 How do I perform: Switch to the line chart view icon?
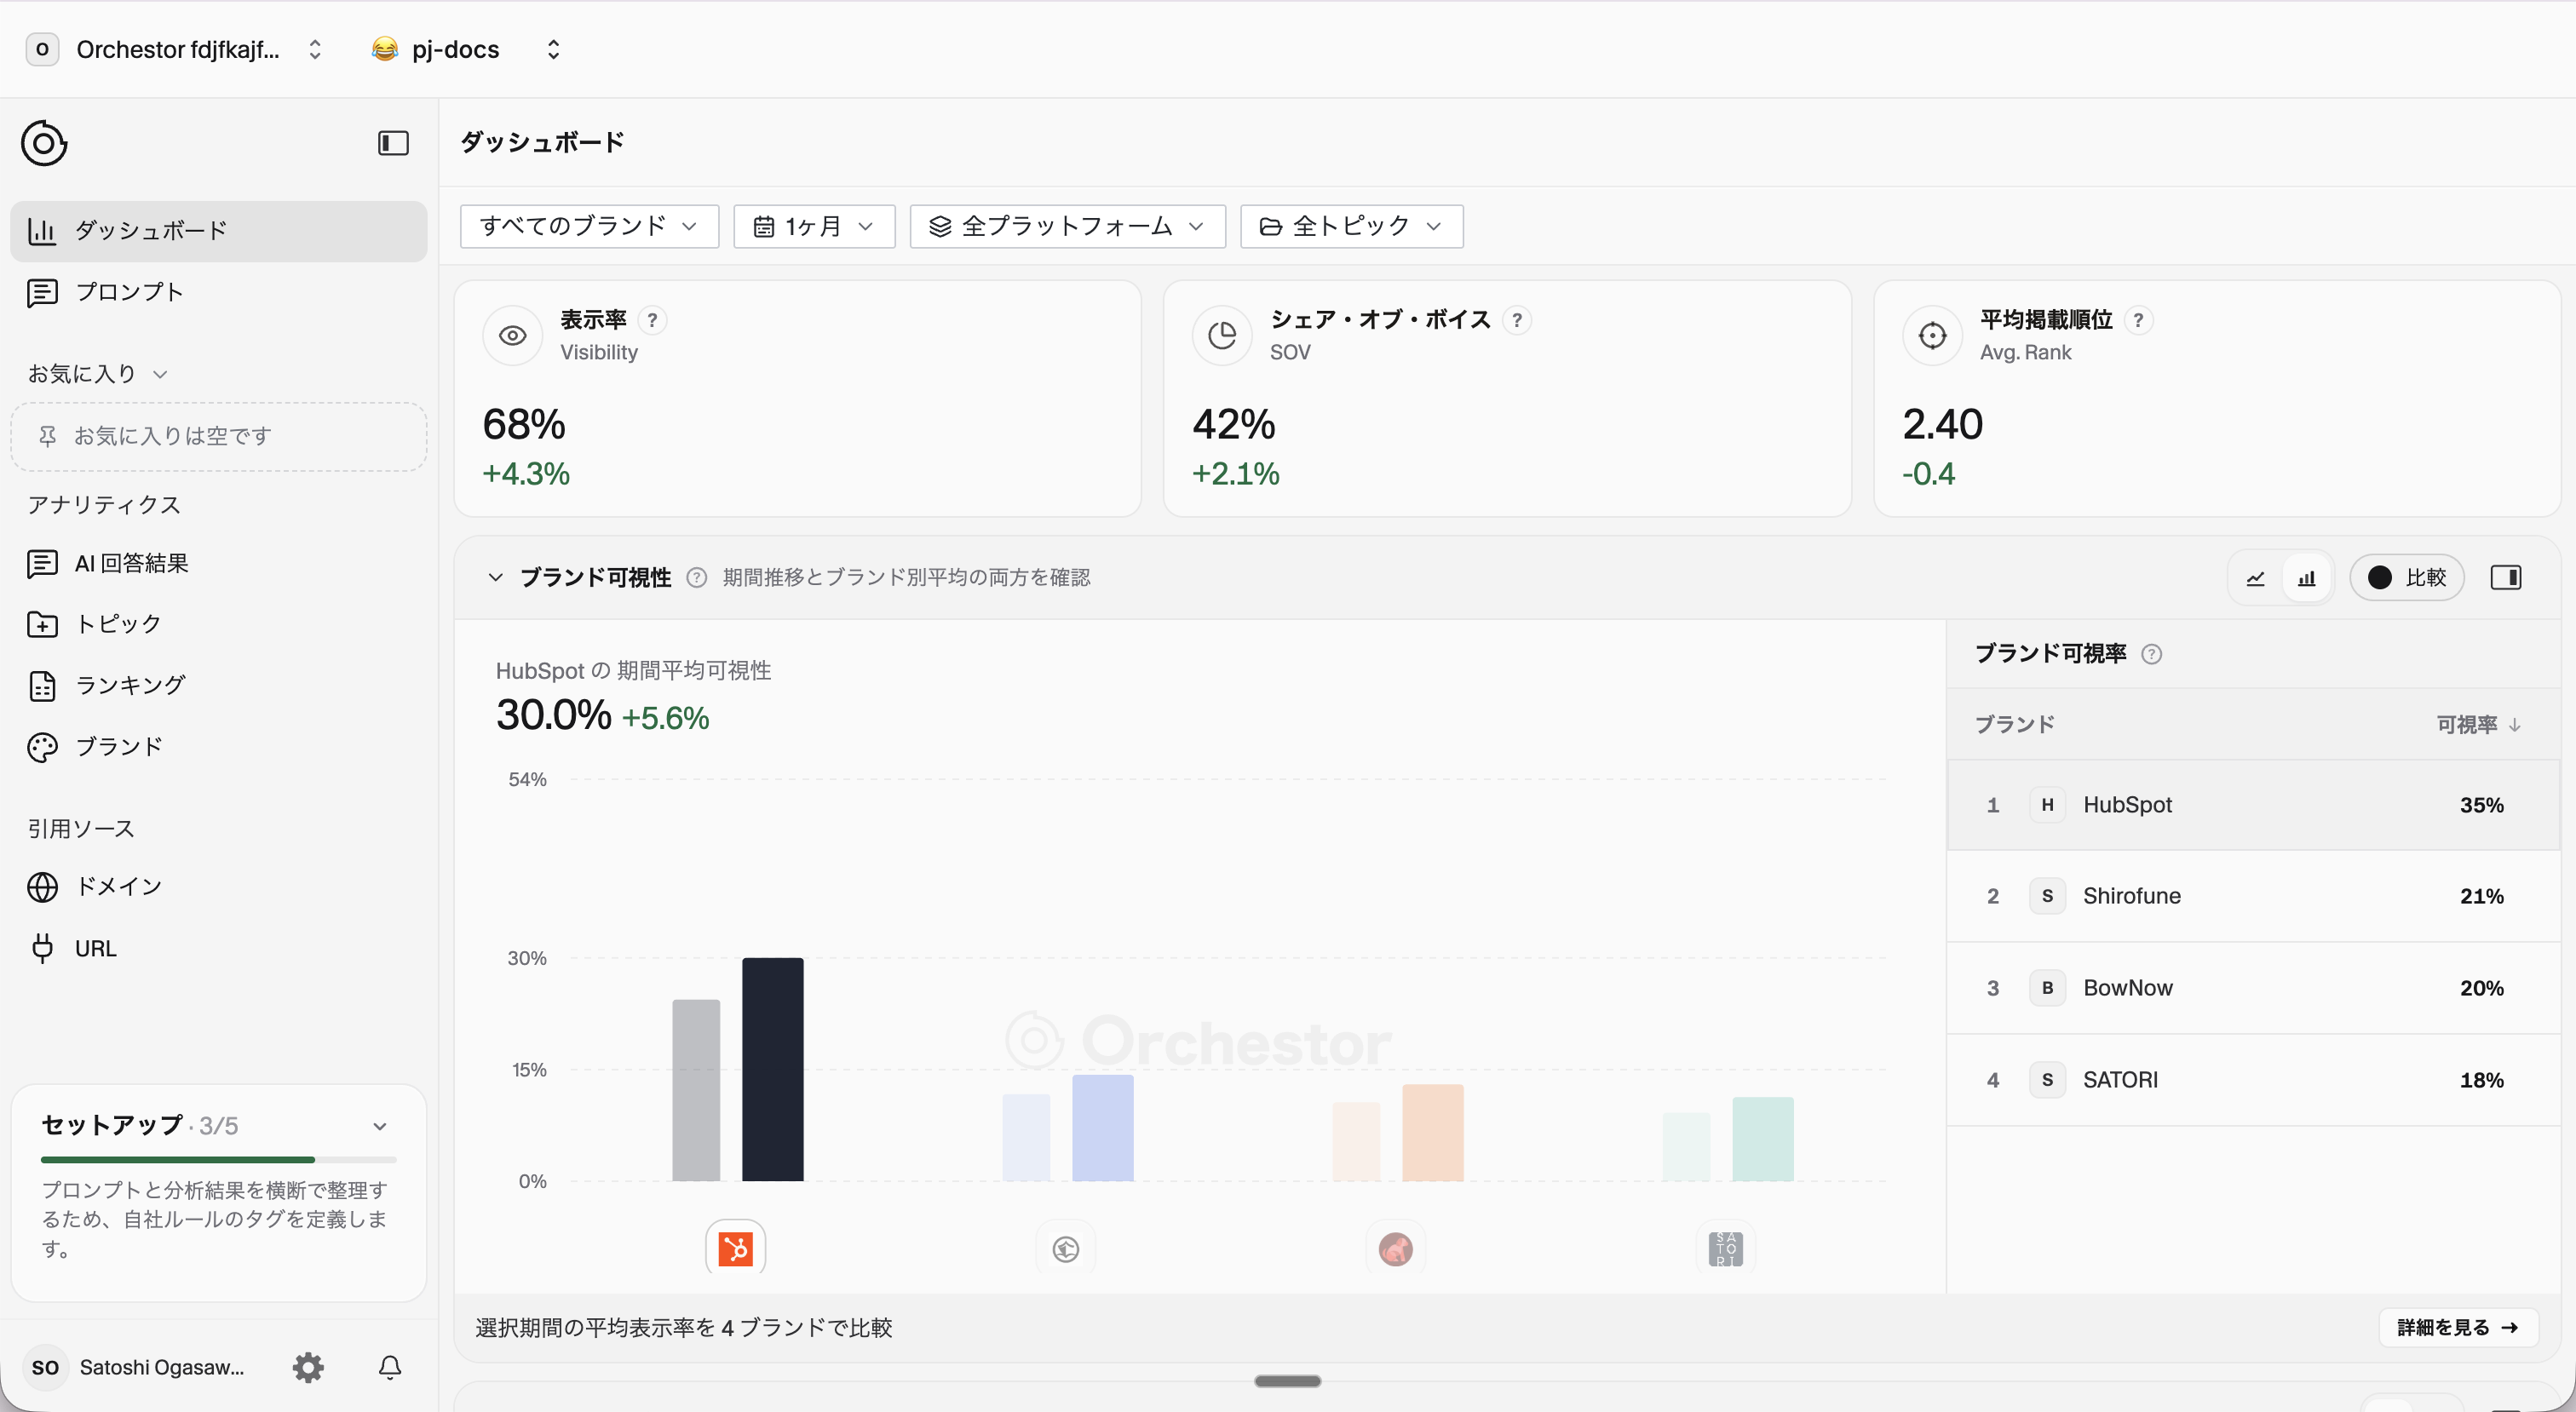(x=2255, y=578)
